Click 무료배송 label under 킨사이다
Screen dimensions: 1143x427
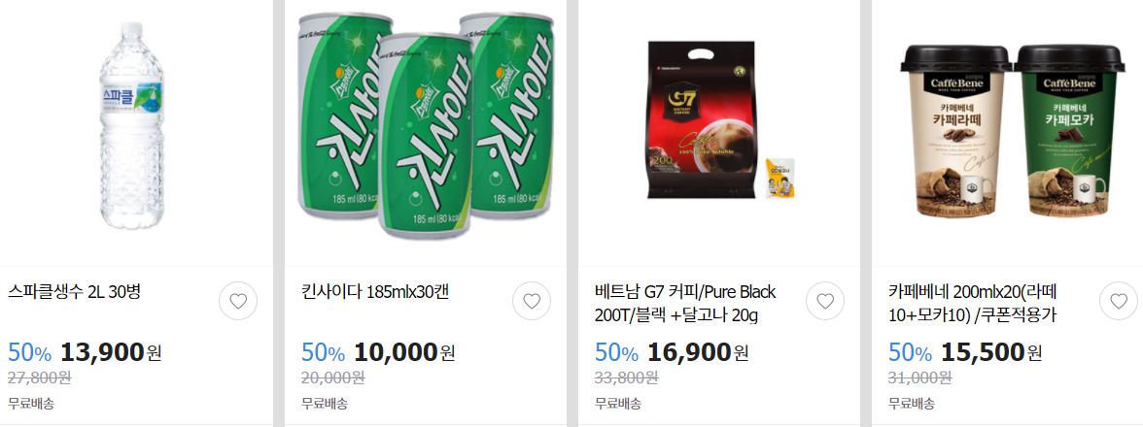(x=325, y=403)
